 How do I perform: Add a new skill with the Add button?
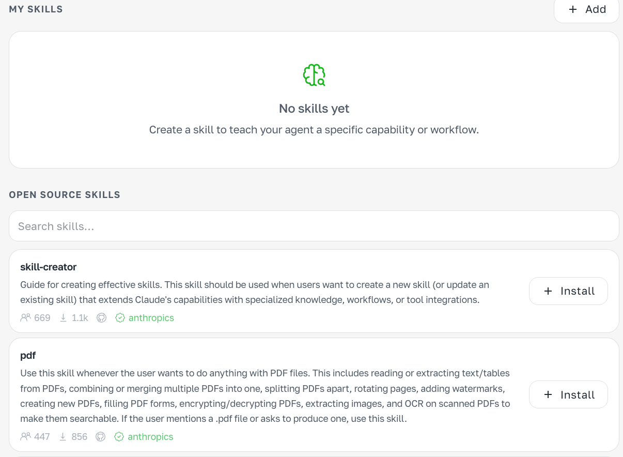click(x=586, y=10)
